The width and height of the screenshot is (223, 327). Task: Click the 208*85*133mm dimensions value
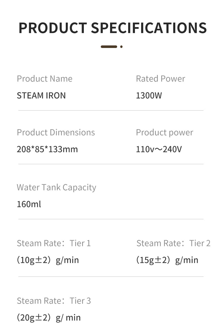tap(47, 149)
